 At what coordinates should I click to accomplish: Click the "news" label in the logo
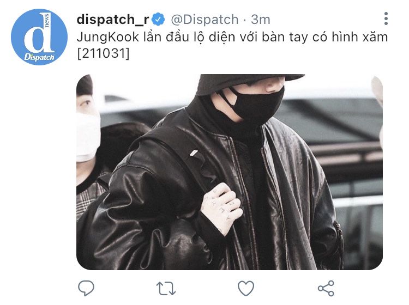[47, 20]
